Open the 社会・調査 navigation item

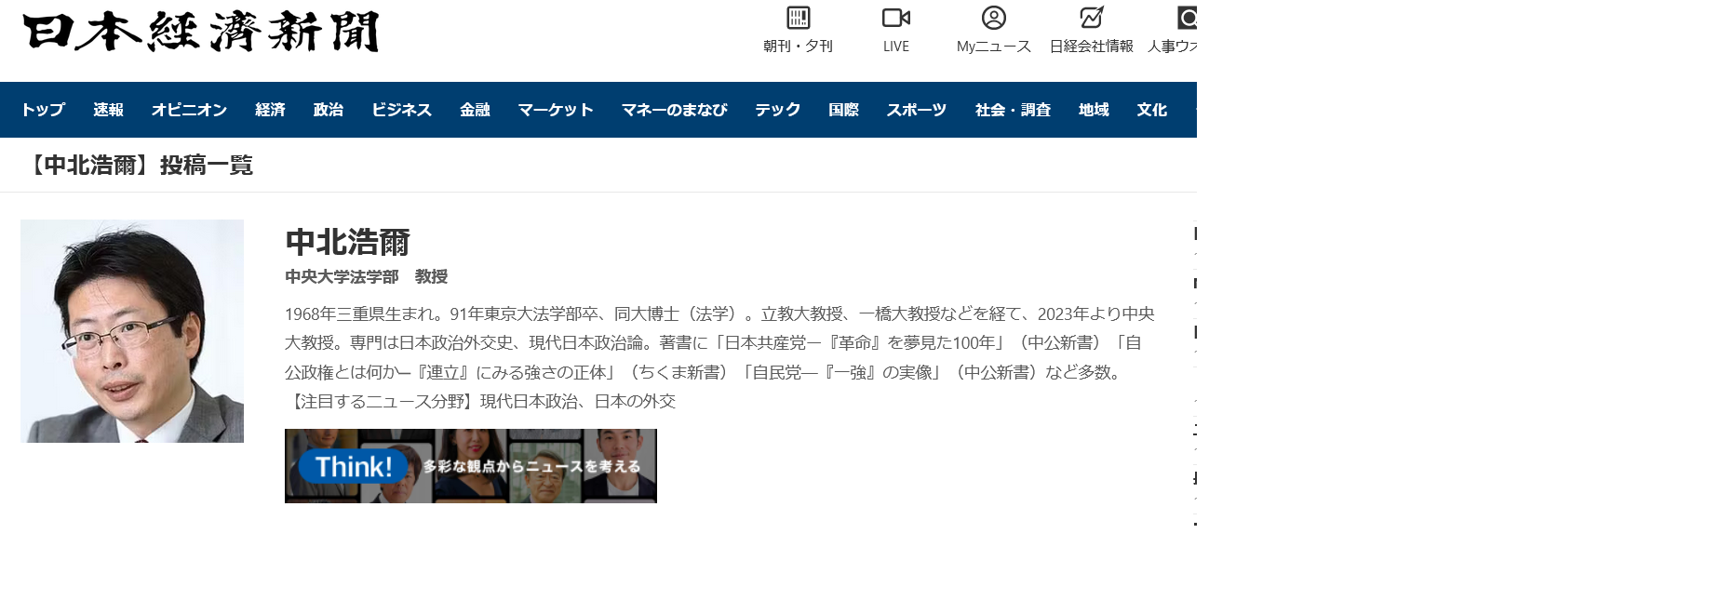[x=1013, y=110]
